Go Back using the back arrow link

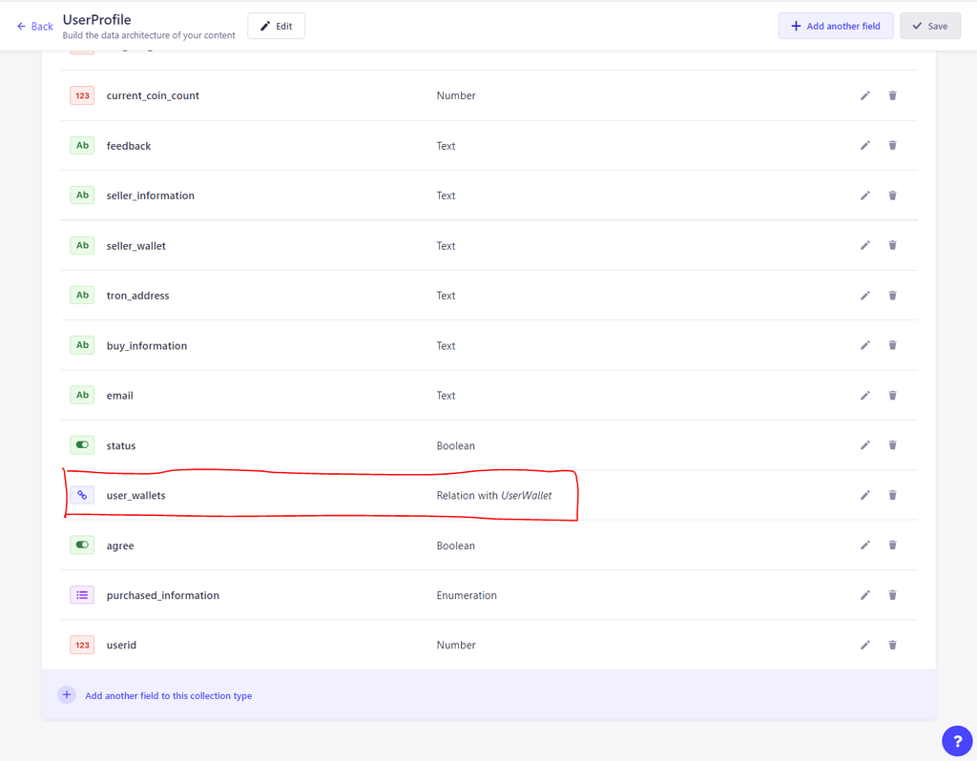[34, 26]
